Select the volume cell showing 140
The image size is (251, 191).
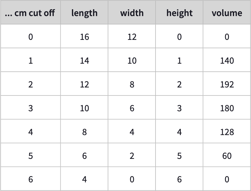[x=227, y=61]
